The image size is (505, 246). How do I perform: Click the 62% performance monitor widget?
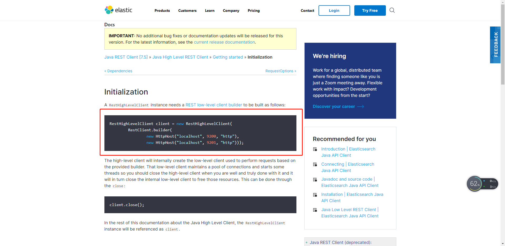click(x=482, y=184)
